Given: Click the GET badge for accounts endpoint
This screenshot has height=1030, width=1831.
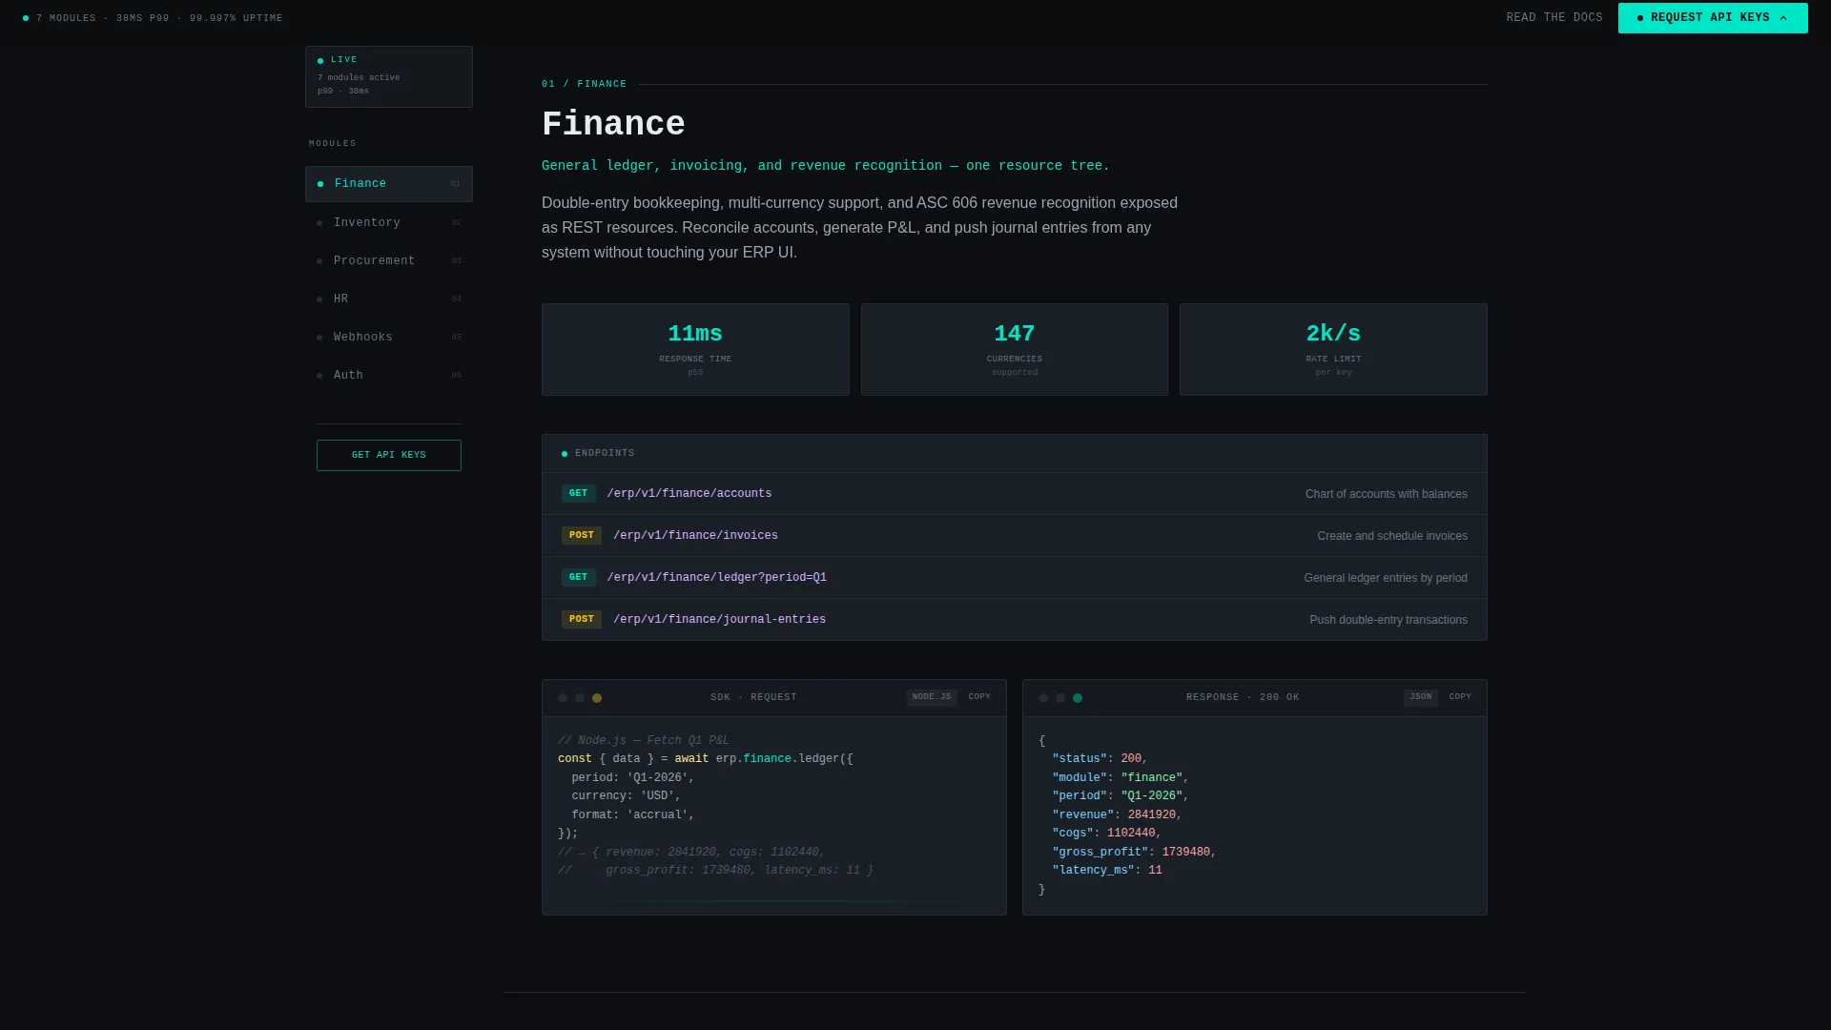Looking at the screenshot, I should pyautogui.click(x=578, y=494).
